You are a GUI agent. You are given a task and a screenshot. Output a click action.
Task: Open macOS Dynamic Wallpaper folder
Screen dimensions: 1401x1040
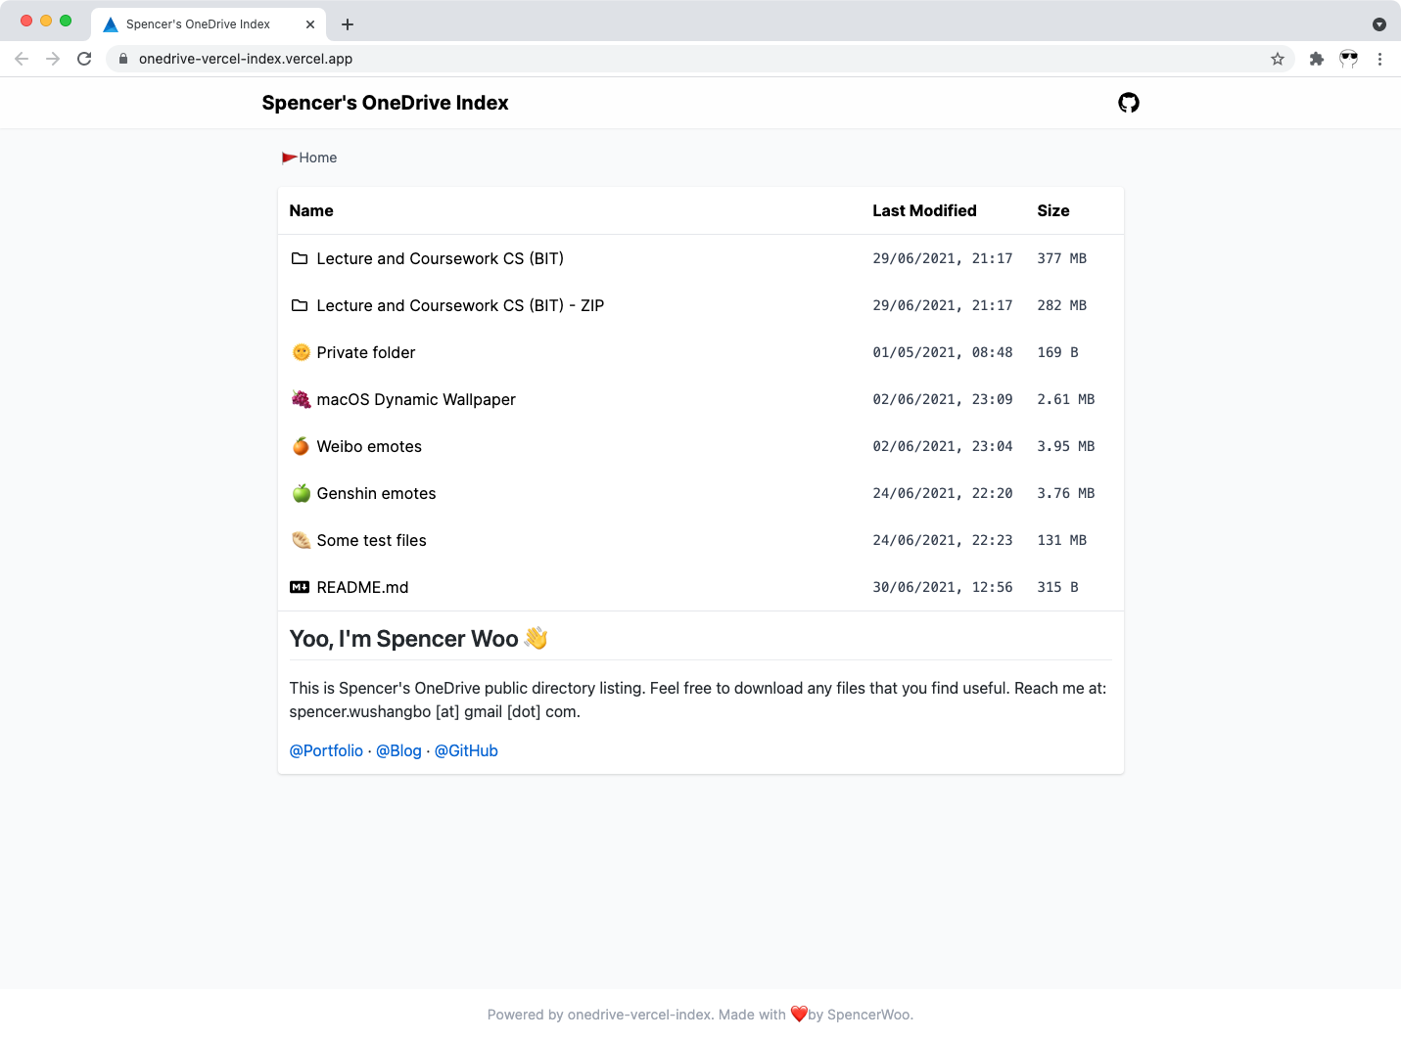(x=416, y=399)
